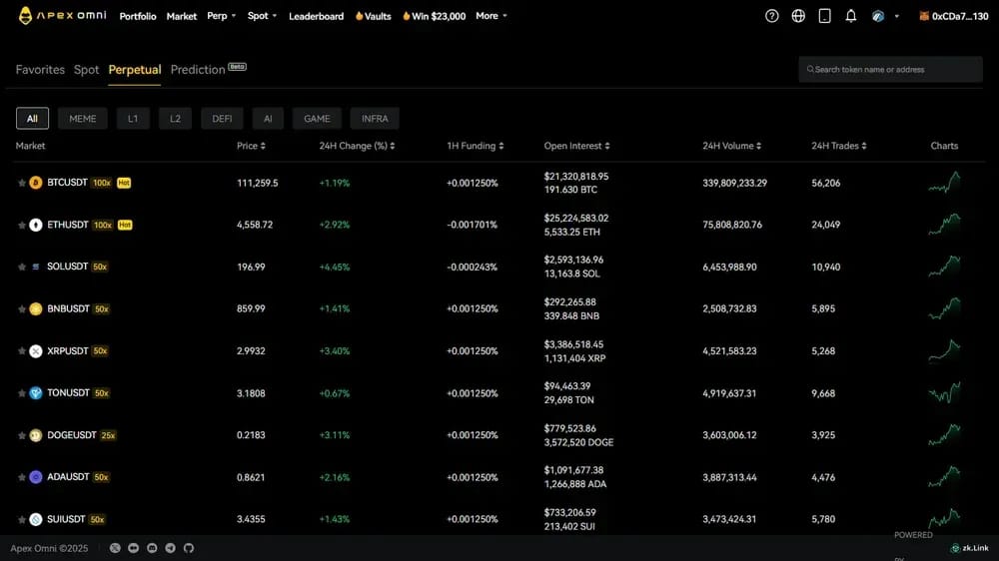Image resolution: width=999 pixels, height=561 pixels.
Task: Open the language globe icon
Action: [x=798, y=16]
